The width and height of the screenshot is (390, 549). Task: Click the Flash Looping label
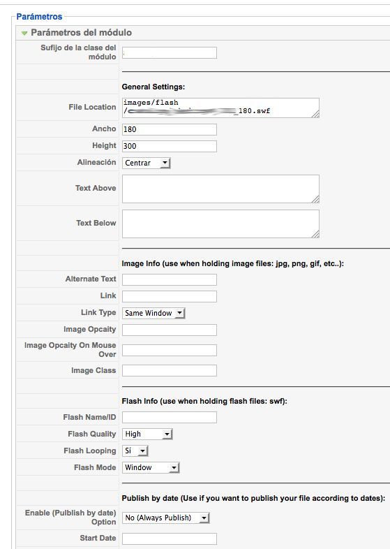[x=90, y=451]
